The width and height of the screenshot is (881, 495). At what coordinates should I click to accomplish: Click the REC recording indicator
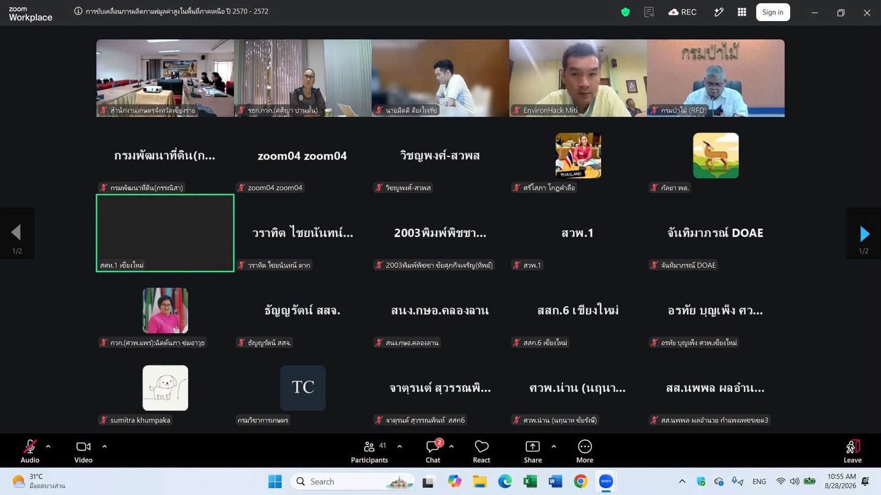point(682,12)
